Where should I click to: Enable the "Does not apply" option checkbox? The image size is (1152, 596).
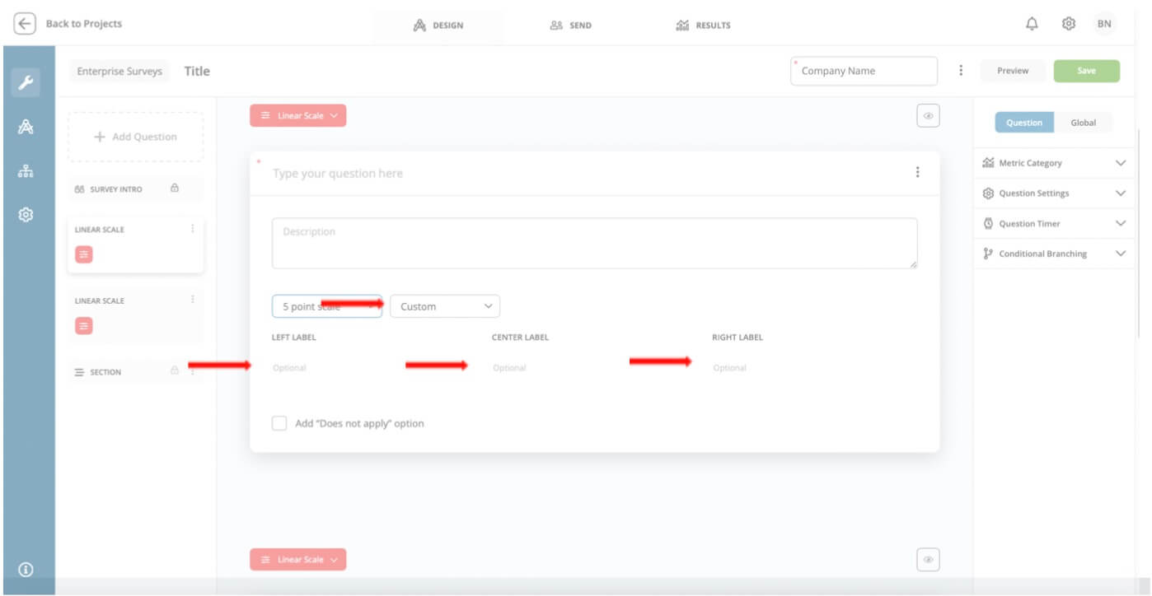click(279, 423)
